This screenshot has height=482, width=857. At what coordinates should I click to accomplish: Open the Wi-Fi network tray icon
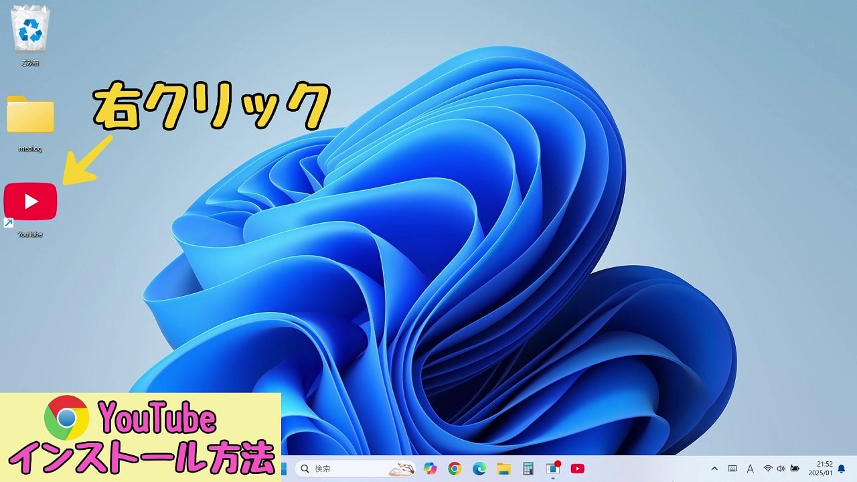tap(768, 469)
